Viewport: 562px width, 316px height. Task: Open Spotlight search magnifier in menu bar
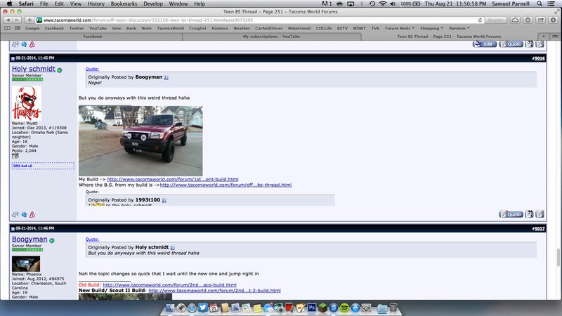(x=540, y=4)
